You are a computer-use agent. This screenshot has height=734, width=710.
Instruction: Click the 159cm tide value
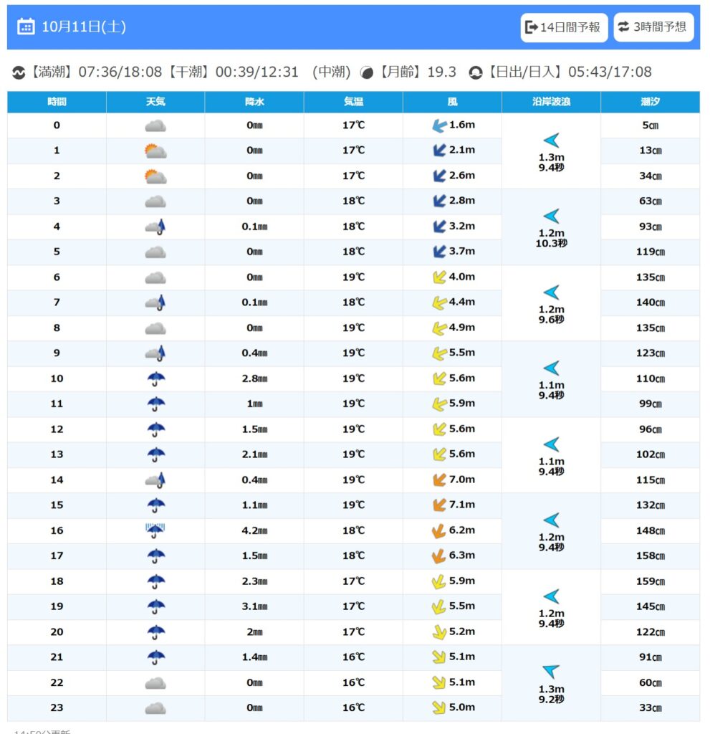tap(651, 581)
